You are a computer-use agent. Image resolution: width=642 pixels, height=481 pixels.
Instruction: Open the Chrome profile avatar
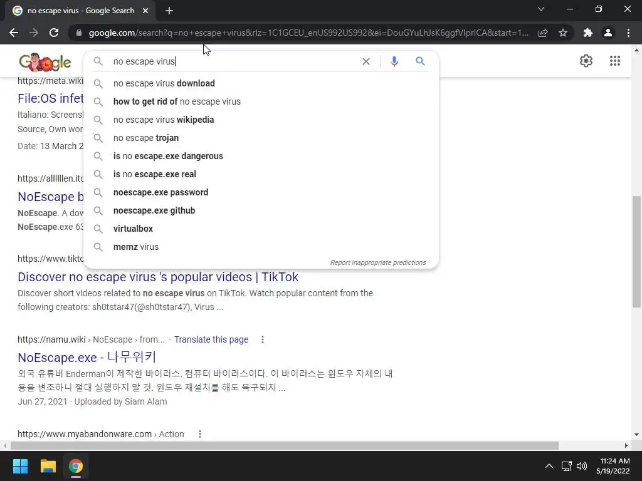(x=608, y=33)
